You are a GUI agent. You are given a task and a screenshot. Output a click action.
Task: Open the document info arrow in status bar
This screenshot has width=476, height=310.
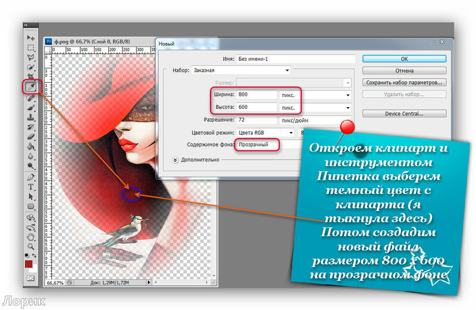[x=149, y=283]
